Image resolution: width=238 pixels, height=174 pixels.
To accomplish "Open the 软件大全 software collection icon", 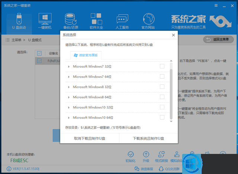I will point(96,21).
